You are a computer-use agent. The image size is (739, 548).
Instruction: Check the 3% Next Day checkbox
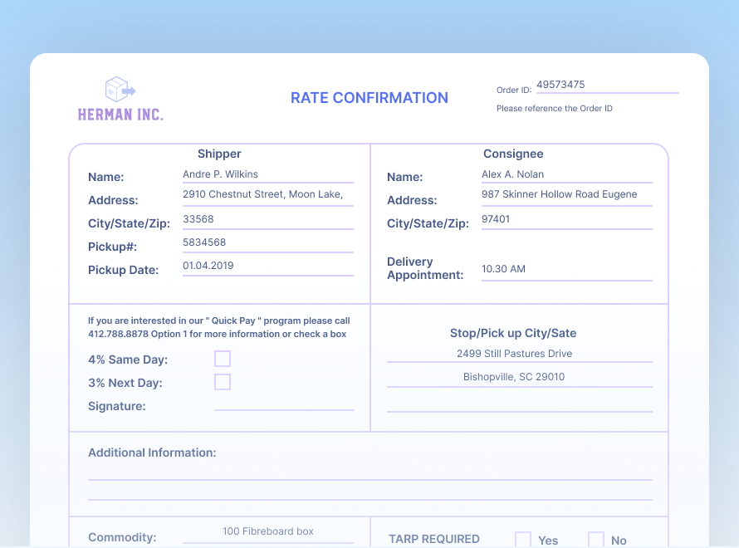(x=223, y=382)
